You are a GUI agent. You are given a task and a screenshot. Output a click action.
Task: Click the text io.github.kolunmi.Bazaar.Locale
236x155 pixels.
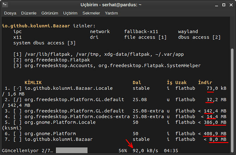69,88
